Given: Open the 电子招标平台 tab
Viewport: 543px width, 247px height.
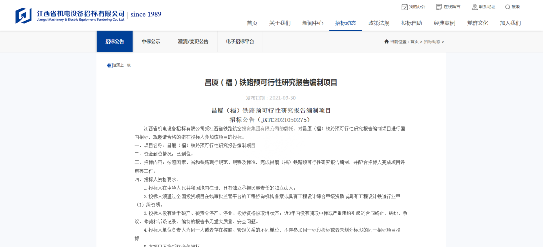Looking at the screenshot, I should click(239, 42).
